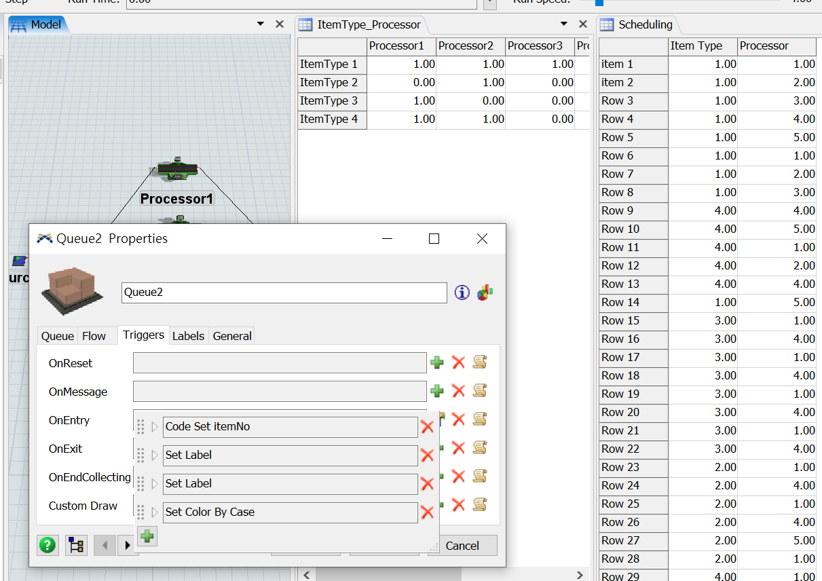
Task: Add a trigger to OnReset with green plus
Action: coord(437,362)
